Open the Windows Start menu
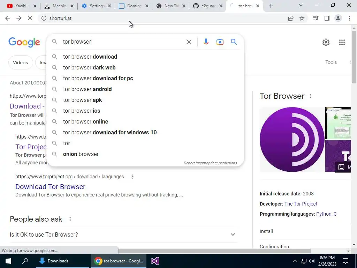 click(8, 261)
